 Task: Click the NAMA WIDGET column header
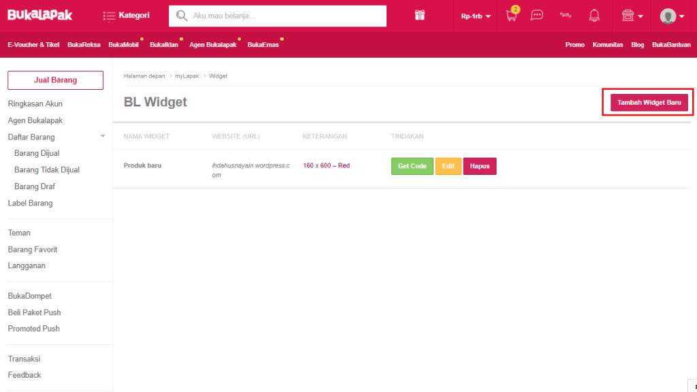point(146,136)
